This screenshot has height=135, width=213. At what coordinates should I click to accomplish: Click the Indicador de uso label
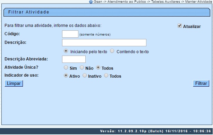[22, 75]
